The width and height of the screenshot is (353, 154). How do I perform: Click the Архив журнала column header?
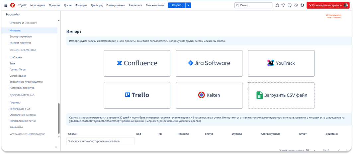(x=270, y=134)
